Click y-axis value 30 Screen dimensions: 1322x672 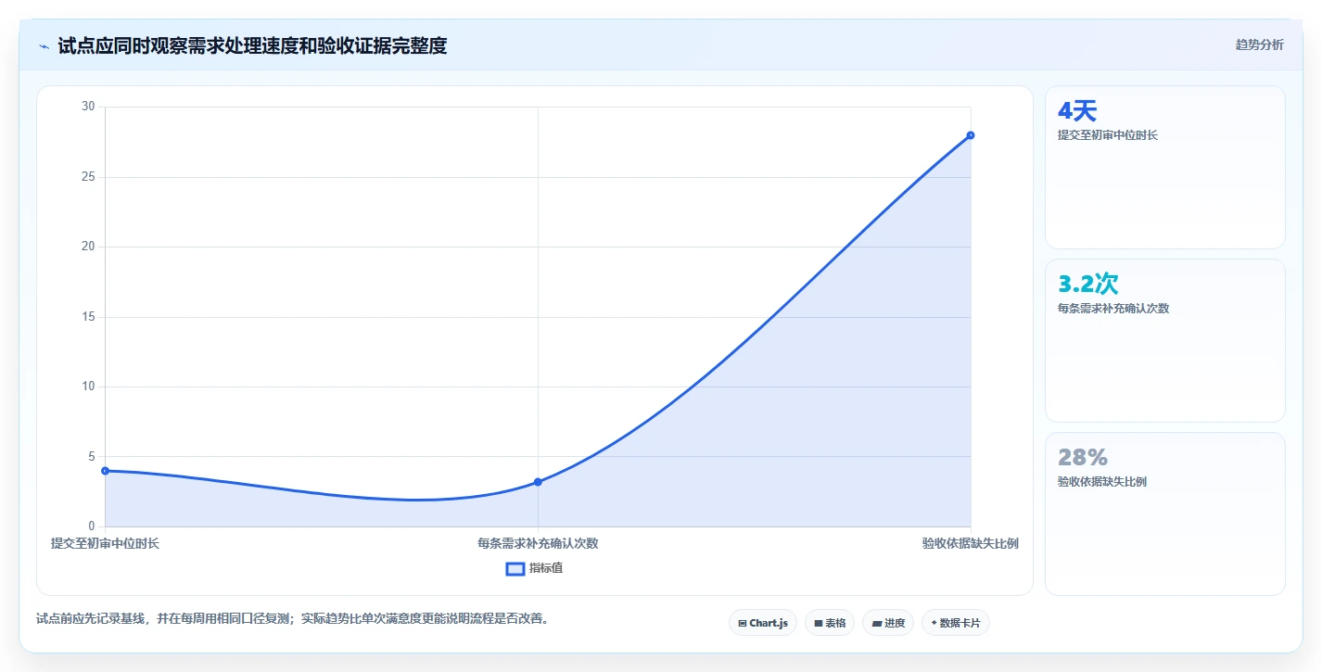point(88,107)
